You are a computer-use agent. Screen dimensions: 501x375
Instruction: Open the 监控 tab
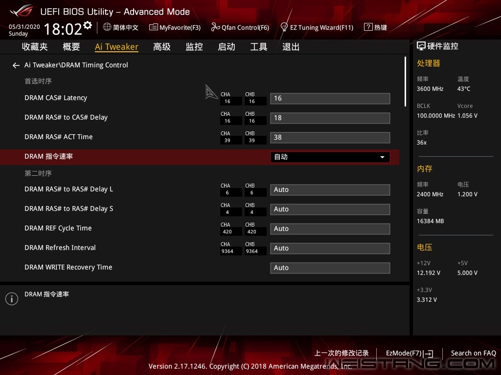coord(194,47)
